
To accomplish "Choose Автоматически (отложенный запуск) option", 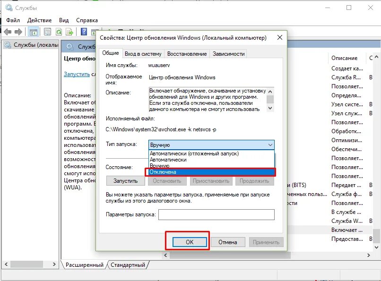I will click(211, 153).
